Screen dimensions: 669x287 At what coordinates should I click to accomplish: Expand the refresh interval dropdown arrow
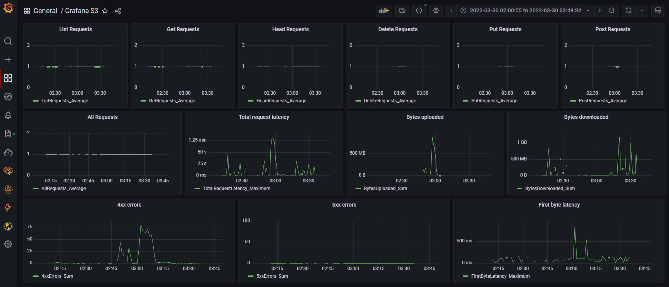pos(642,11)
